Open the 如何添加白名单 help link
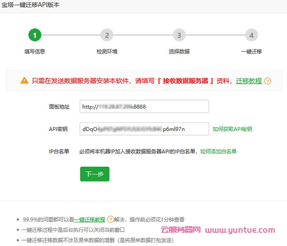Viewport: 287px width, 246px height. (218, 151)
